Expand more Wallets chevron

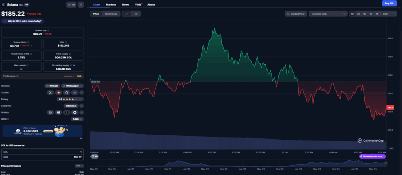point(82,112)
